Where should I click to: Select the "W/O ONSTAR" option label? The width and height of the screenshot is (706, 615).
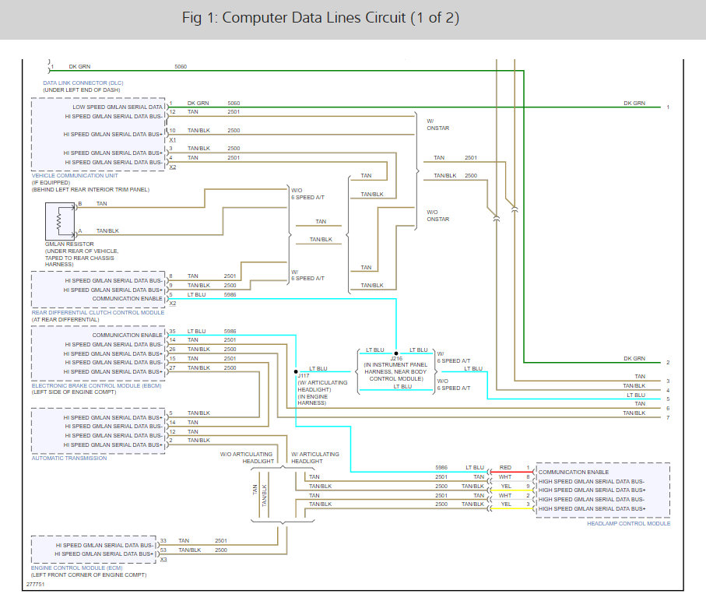437,216
